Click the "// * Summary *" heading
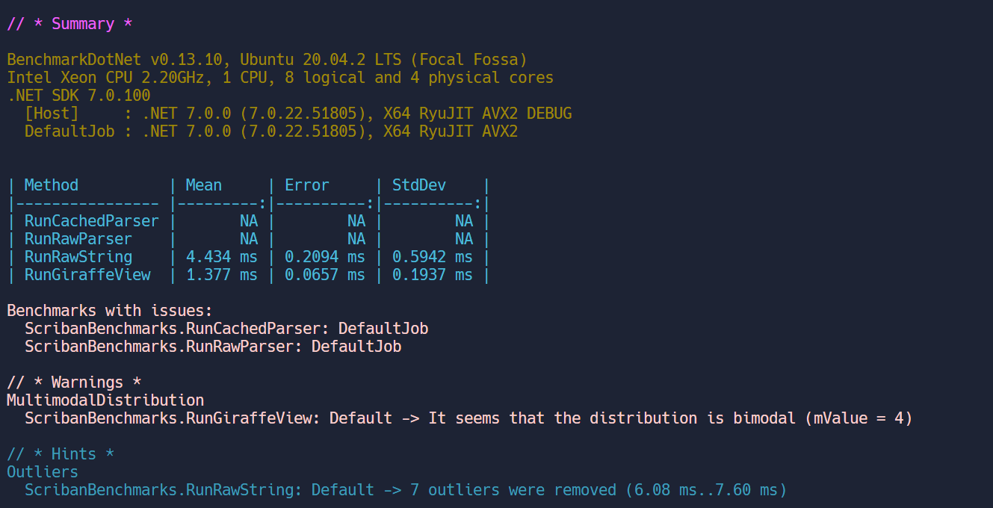Screen dimensions: 993x508 tap(69, 24)
